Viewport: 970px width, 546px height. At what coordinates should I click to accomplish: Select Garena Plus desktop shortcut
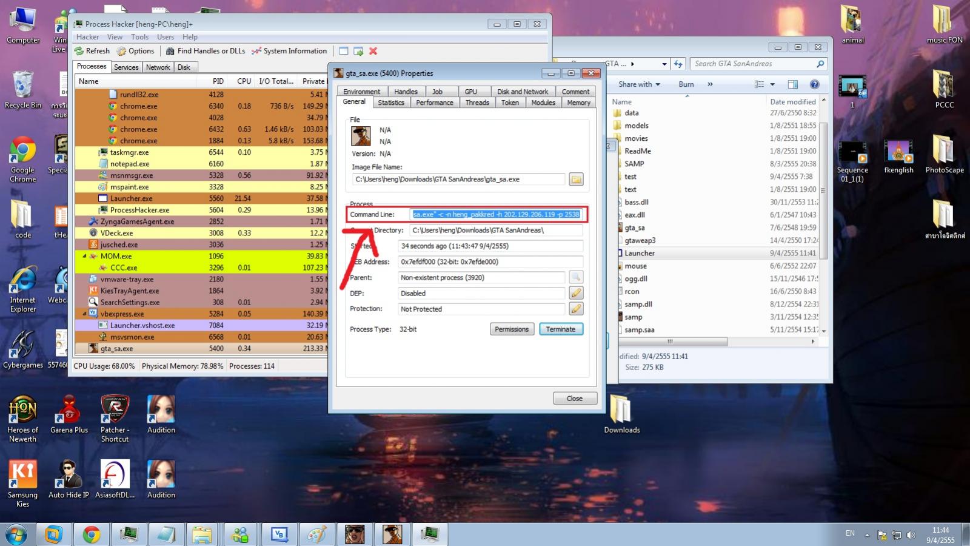[x=69, y=414]
